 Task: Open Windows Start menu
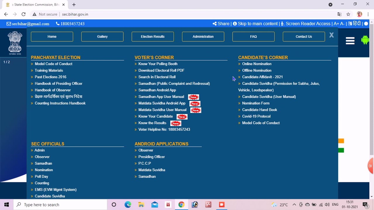pyautogui.click(x=6, y=205)
